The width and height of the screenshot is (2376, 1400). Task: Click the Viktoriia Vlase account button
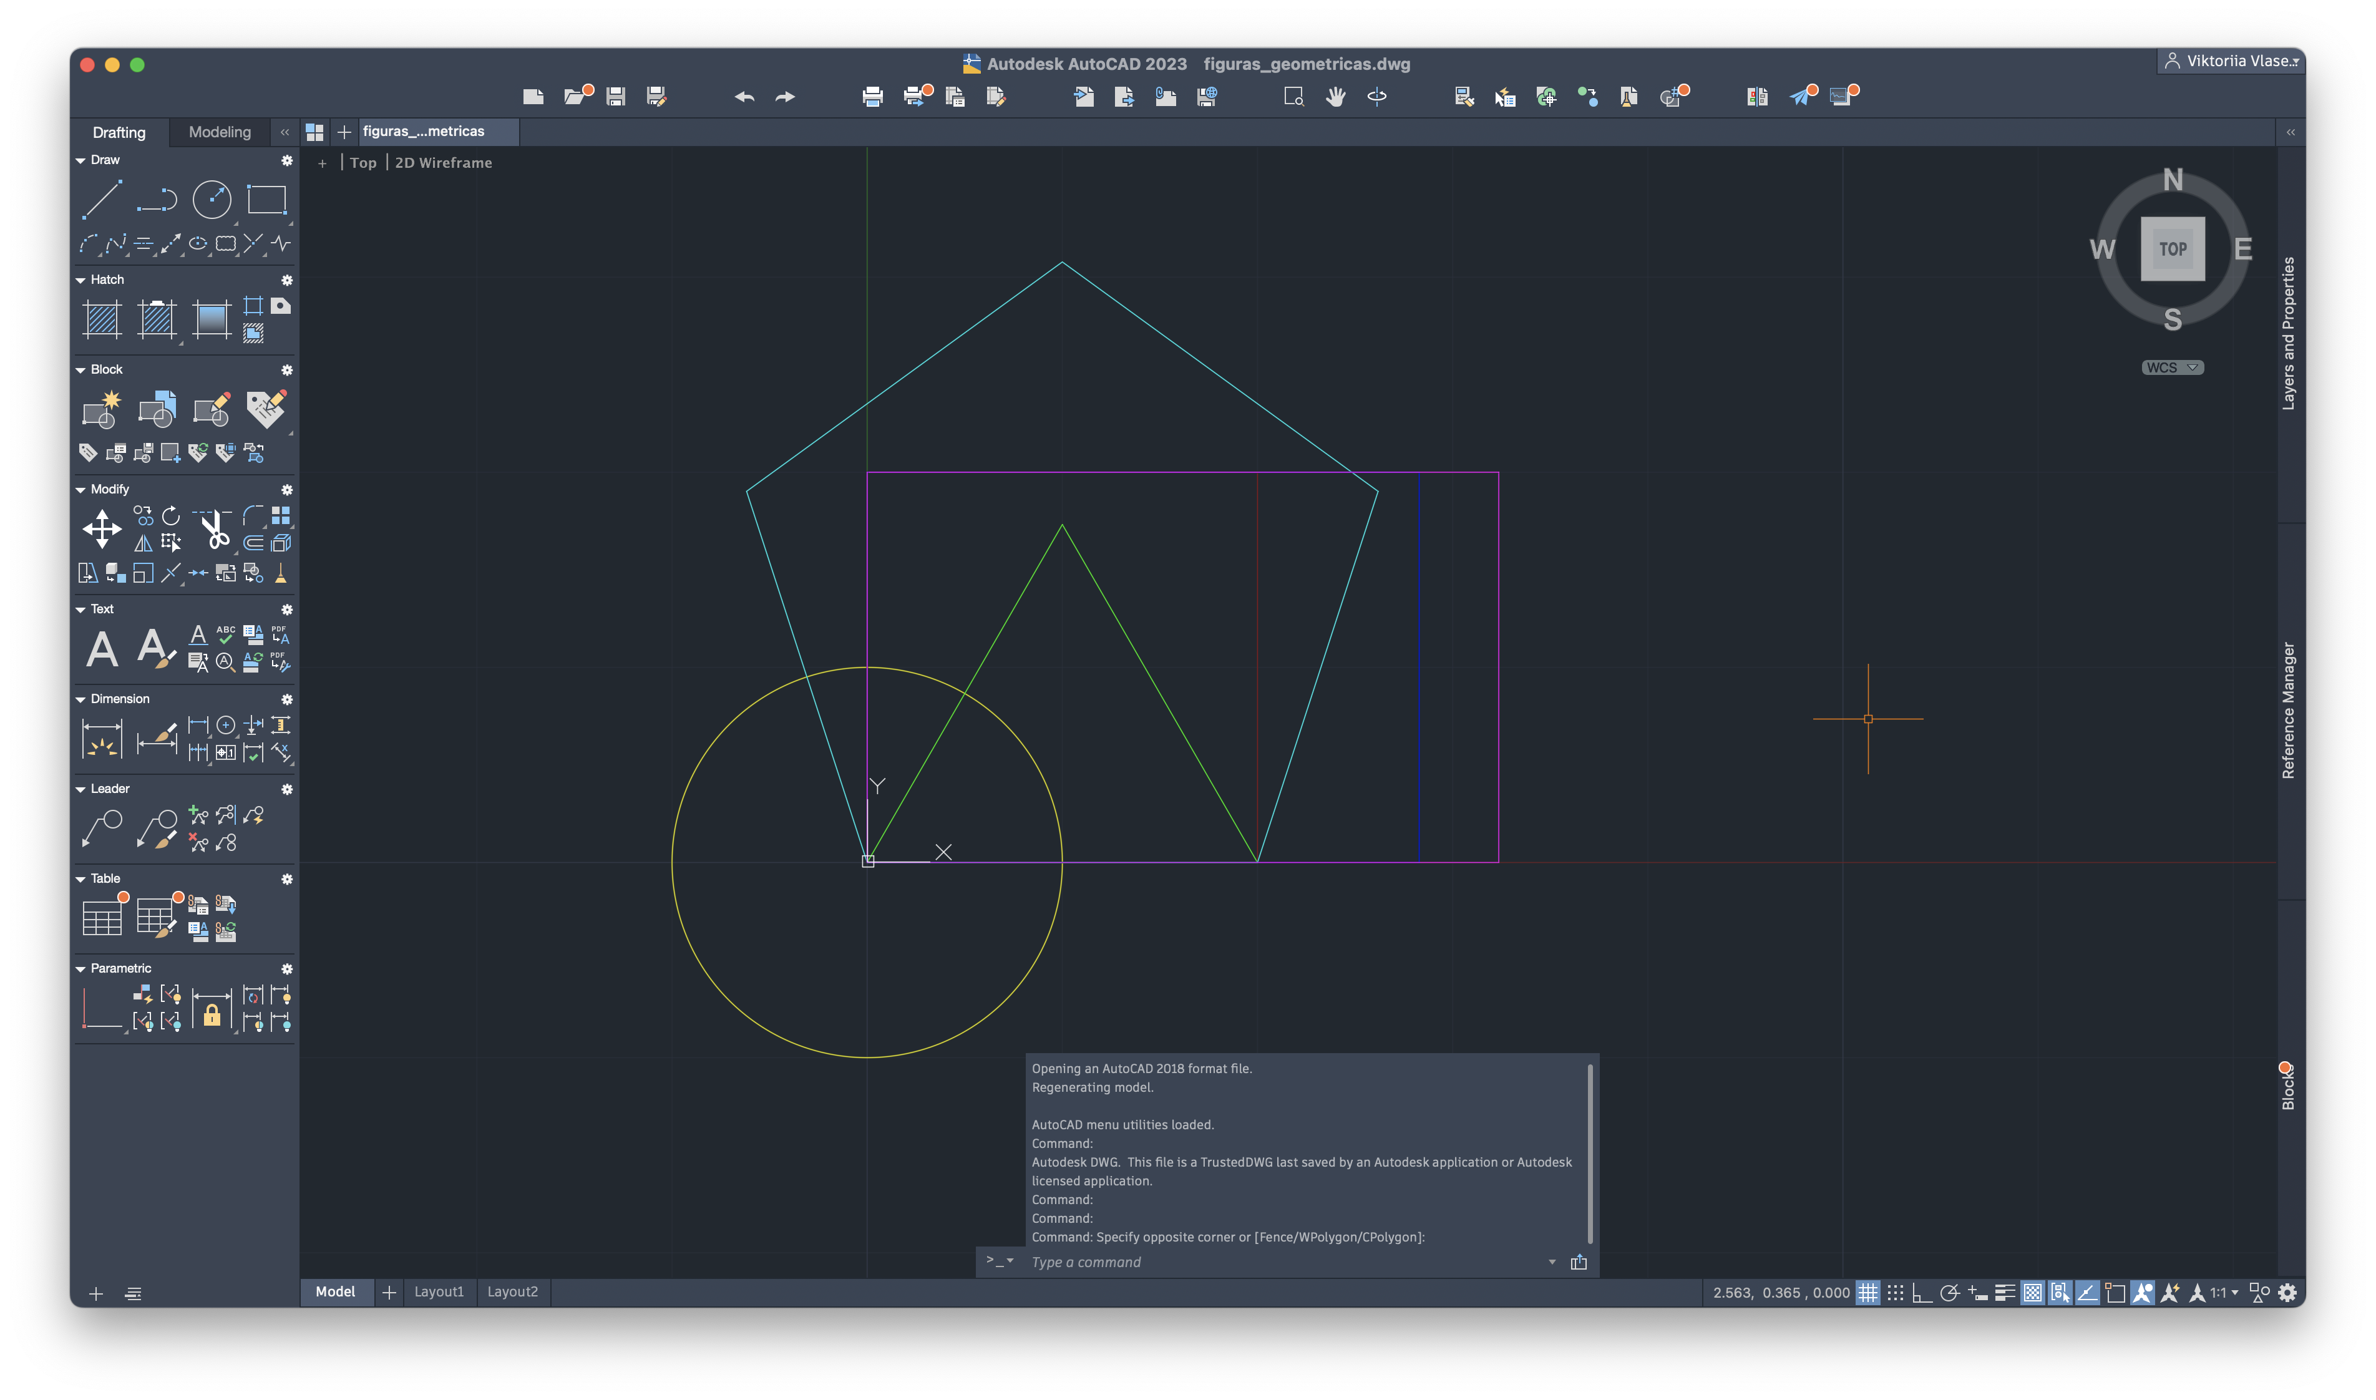coord(2231,61)
